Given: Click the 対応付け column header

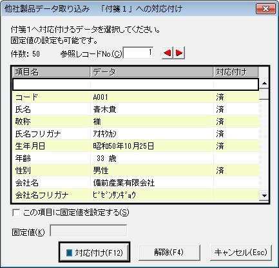Looking at the screenshot, I should point(236,72).
